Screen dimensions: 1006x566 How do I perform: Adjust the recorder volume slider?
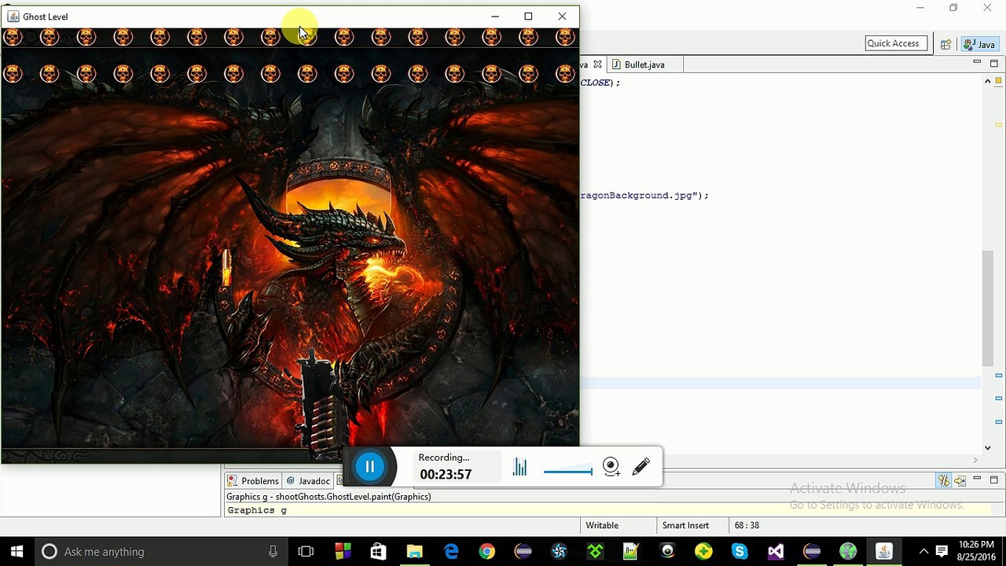point(568,472)
